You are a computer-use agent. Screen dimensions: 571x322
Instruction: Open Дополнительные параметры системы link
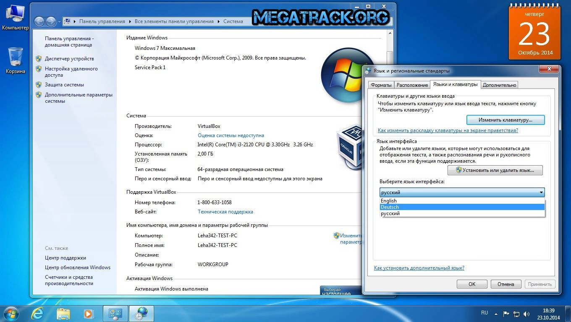[79, 98]
